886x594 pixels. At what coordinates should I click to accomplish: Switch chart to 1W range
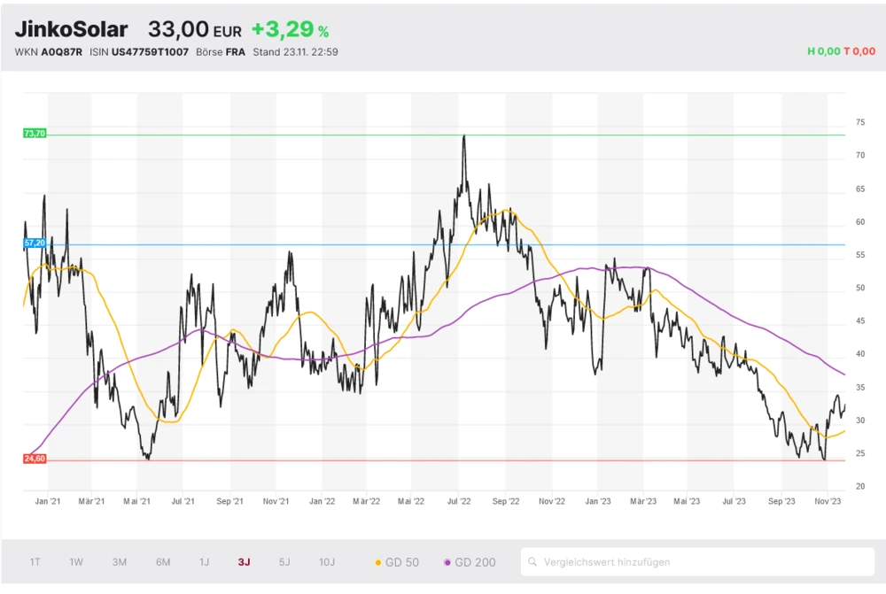76,562
